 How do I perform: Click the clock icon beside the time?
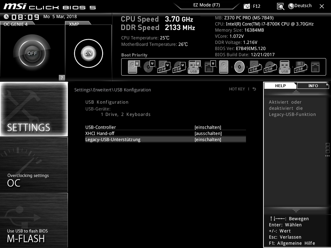[x=6, y=16]
